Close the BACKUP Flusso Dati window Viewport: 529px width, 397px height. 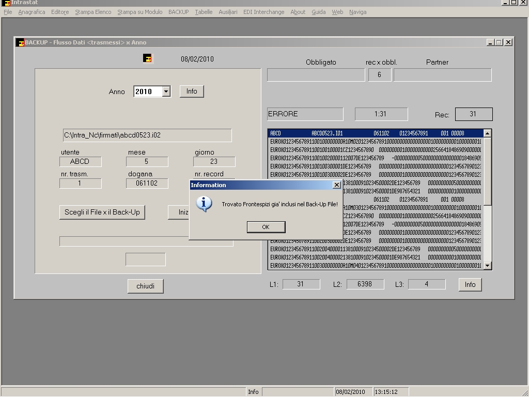coord(508,42)
